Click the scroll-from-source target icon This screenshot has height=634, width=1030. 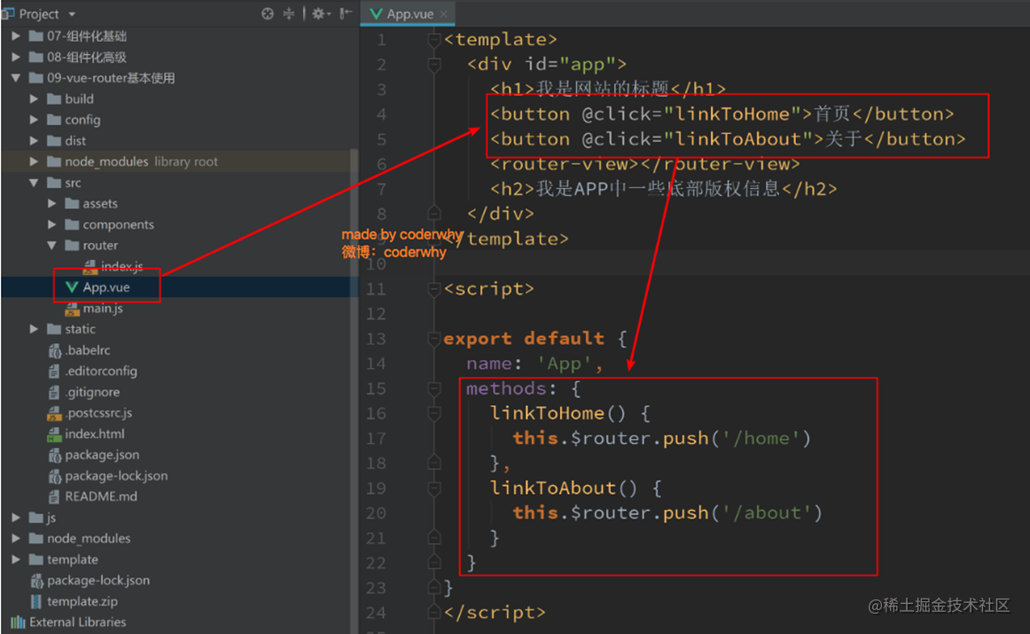click(268, 13)
